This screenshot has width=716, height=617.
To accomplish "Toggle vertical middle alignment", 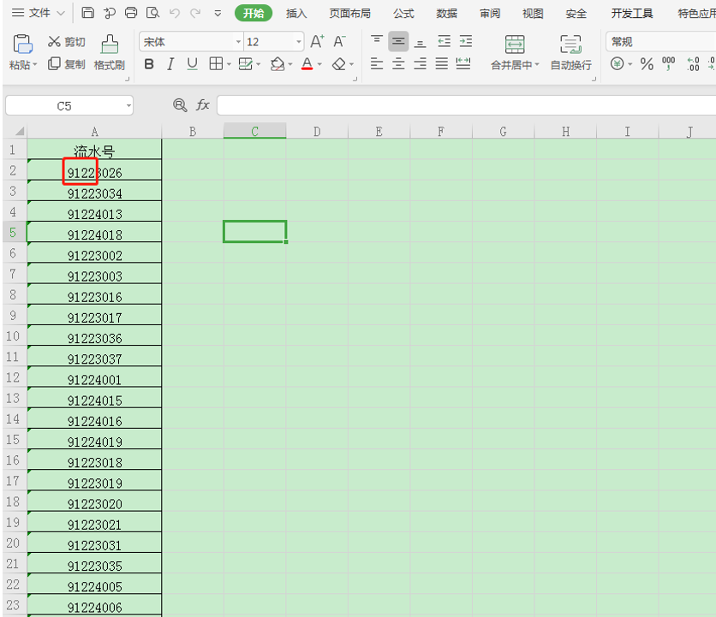I will click(398, 42).
